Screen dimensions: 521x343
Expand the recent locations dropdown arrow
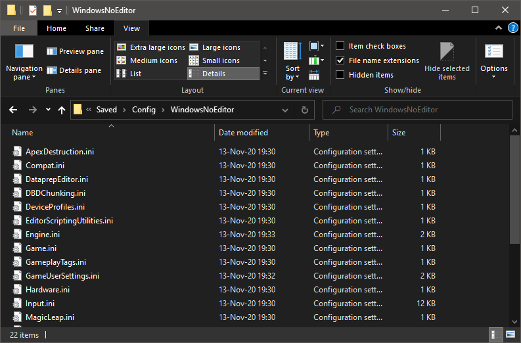click(48, 110)
